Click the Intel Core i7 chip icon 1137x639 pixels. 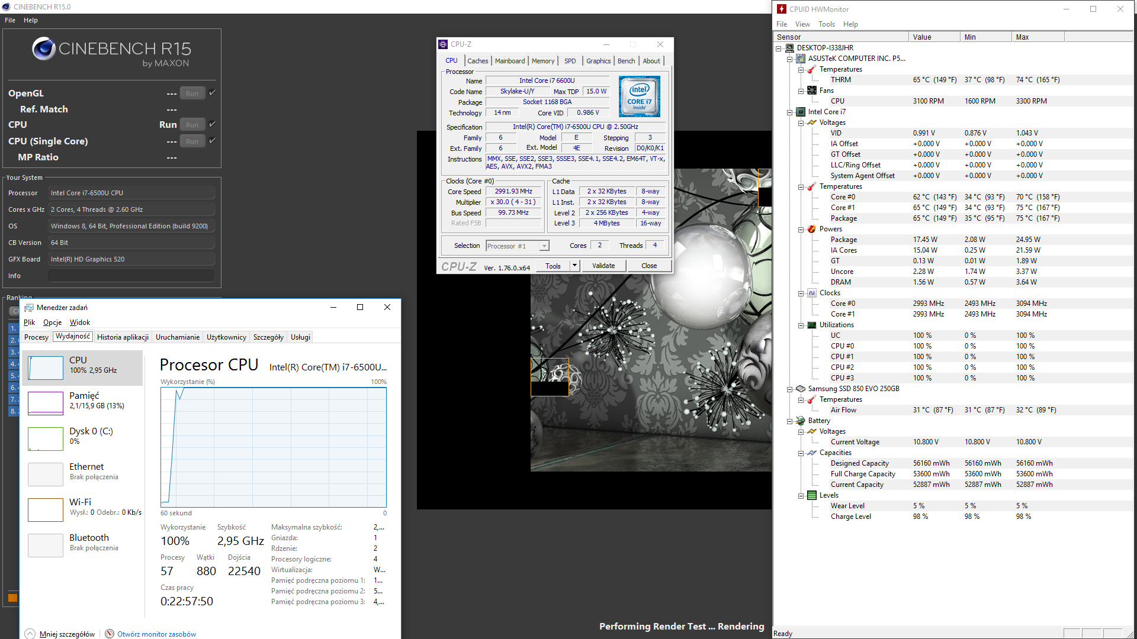tap(801, 112)
